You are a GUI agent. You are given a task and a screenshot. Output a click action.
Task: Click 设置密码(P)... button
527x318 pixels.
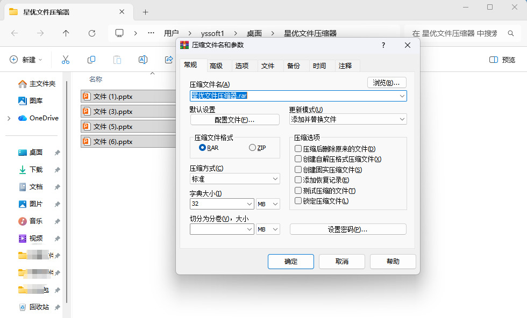(x=348, y=229)
